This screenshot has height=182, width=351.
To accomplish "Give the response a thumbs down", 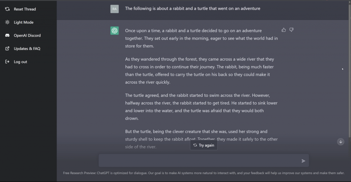I will pyautogui.click(x=291, y=30).
